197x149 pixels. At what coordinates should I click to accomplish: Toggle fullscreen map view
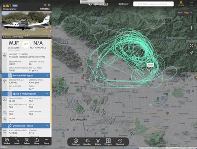tap(192, 46)
